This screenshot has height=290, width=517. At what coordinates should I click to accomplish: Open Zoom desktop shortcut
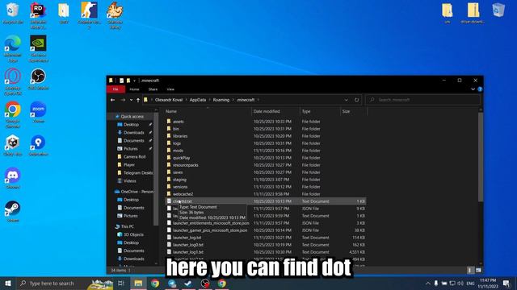click(x=38, y=112)
